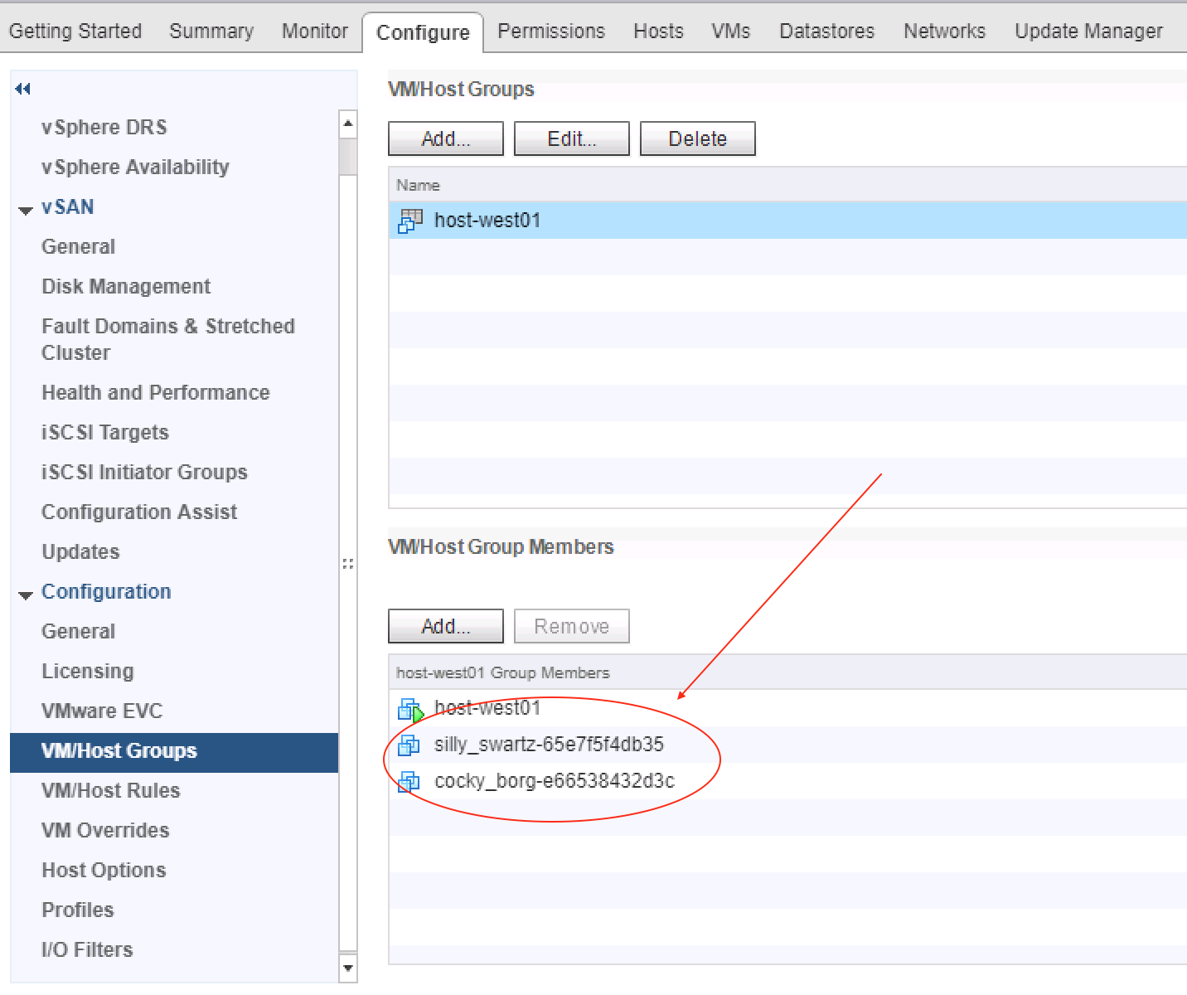Switch to the Datastores tab
The width and height of the screenshot is (1187, 995).
[x=826, y=31]
